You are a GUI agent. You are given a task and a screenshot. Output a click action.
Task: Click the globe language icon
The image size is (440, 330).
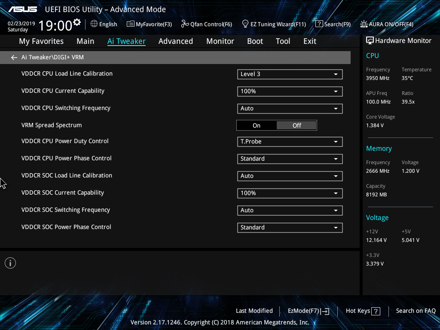(94, 24)
